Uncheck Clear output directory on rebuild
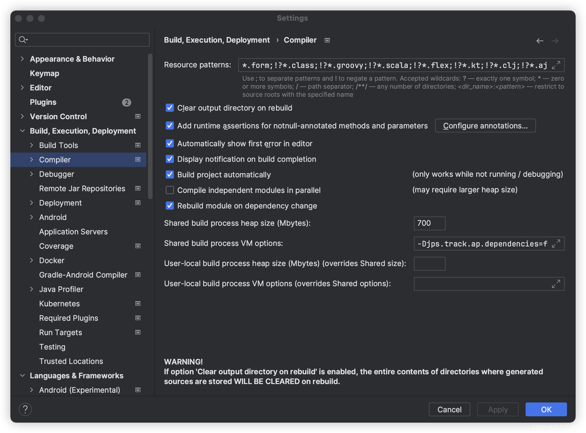 (170, 108)
